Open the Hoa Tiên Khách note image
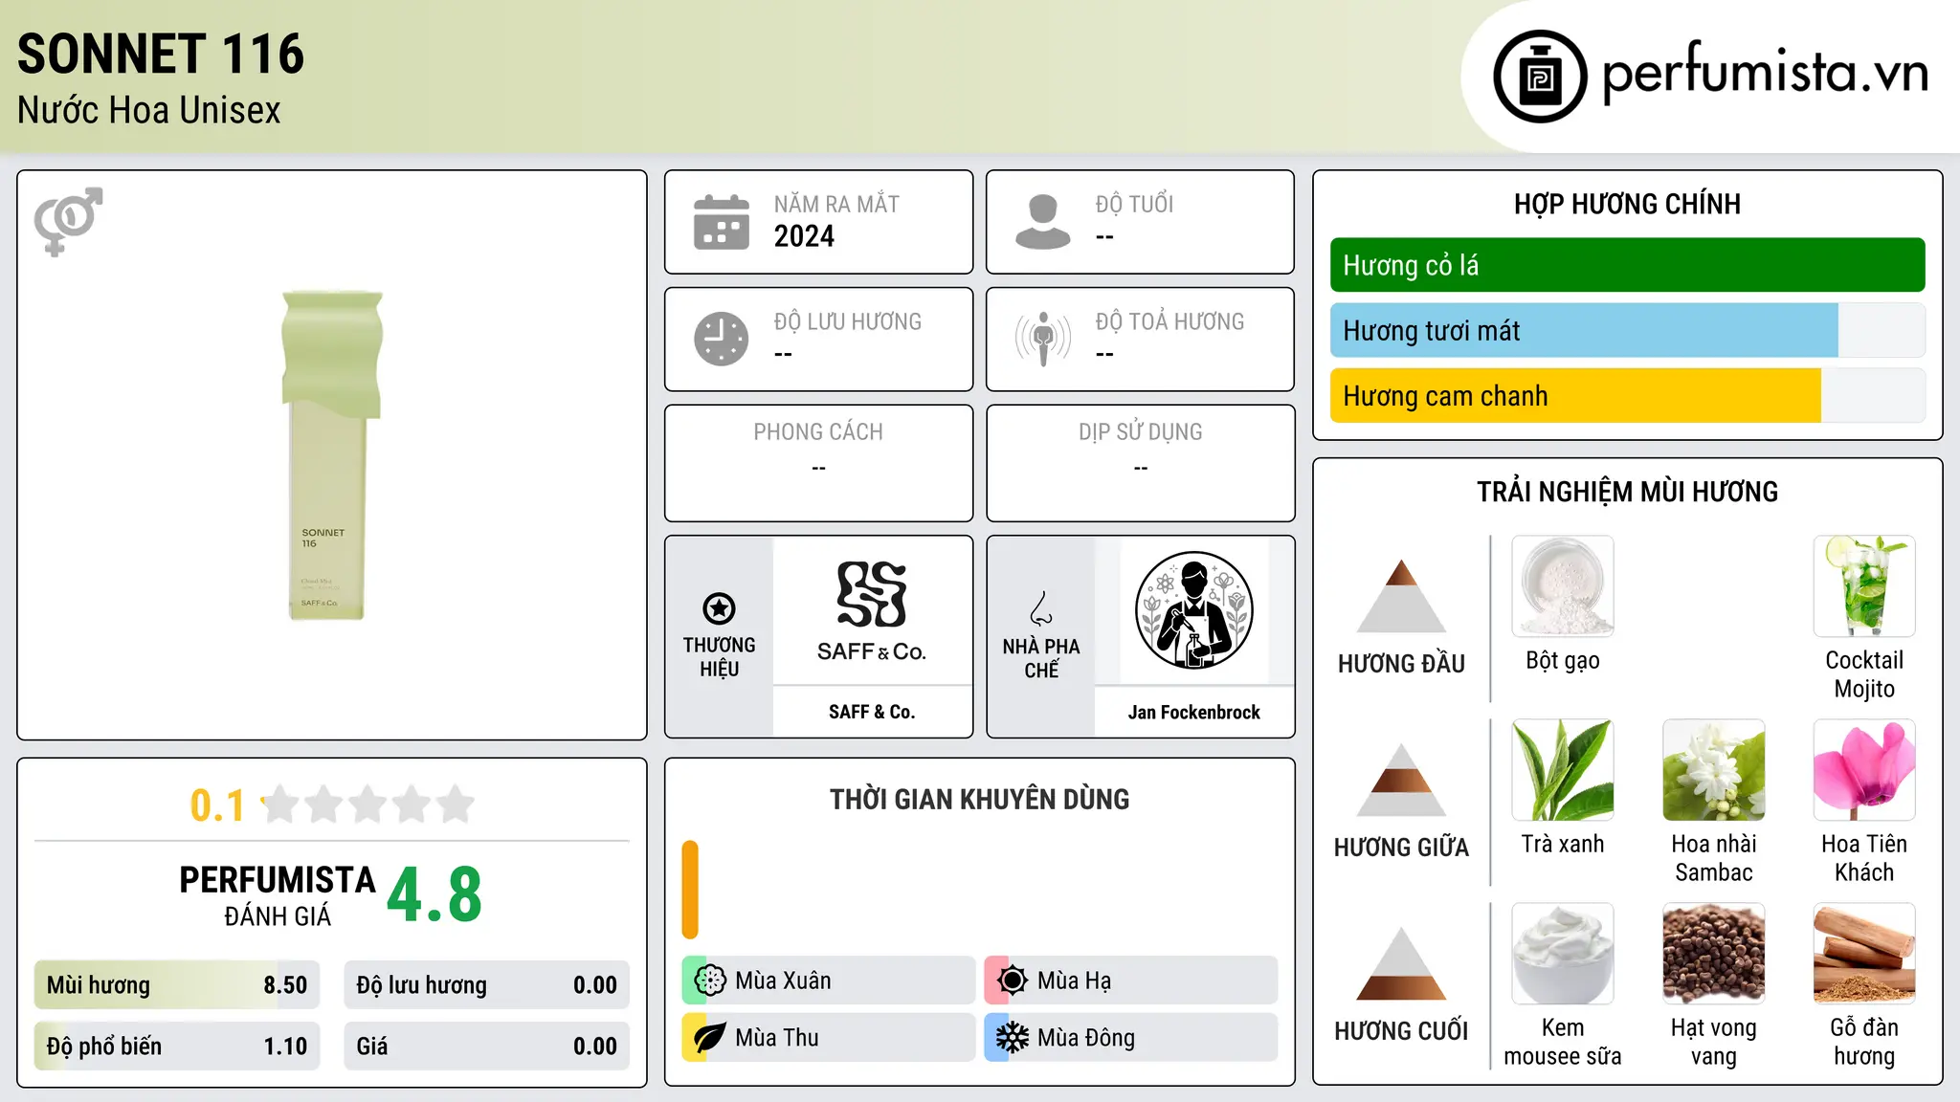This screenshot has width=1960, height=1102. (x=1864, y=770)
